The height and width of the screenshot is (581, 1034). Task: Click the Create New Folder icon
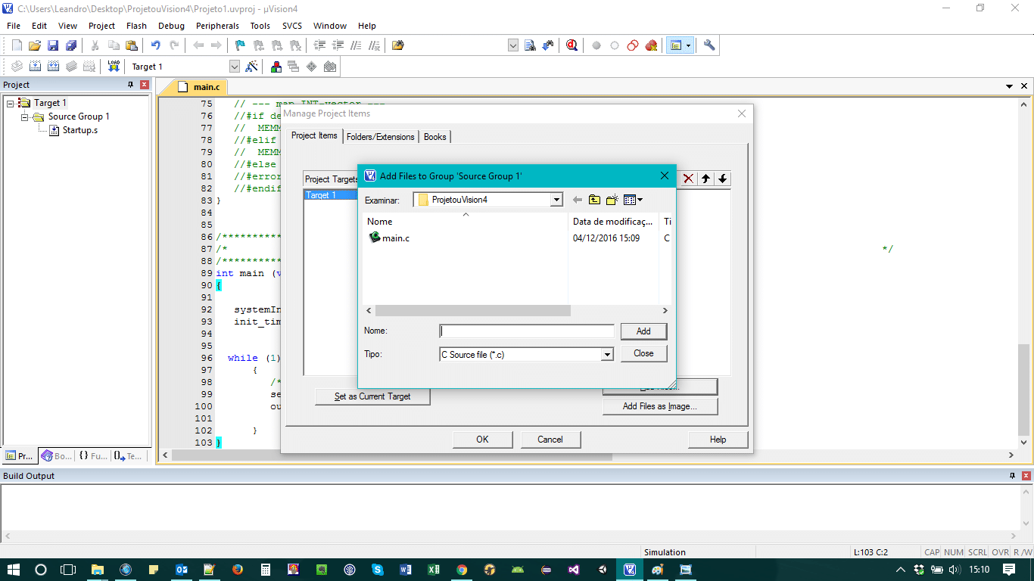pos(612,200)
